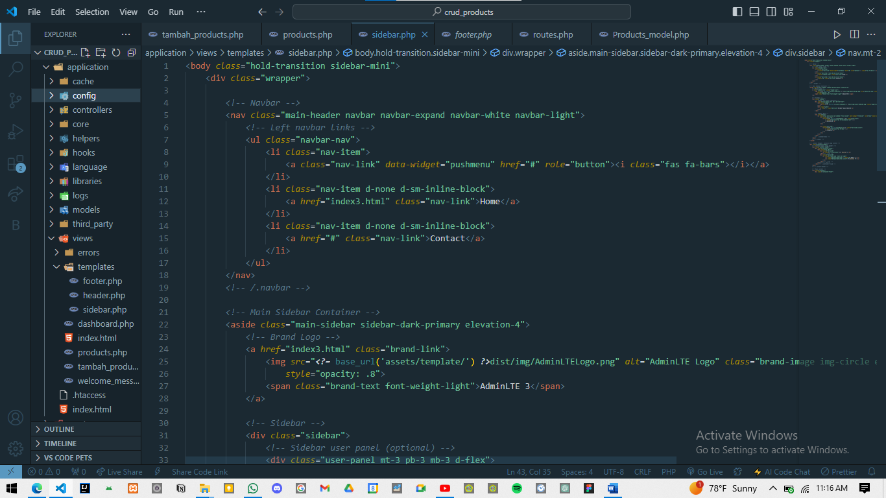This screenshot has height=498, width=886.
Task: Change the PHP language mode
Action: pyautogui.click(x=669, y=472)
